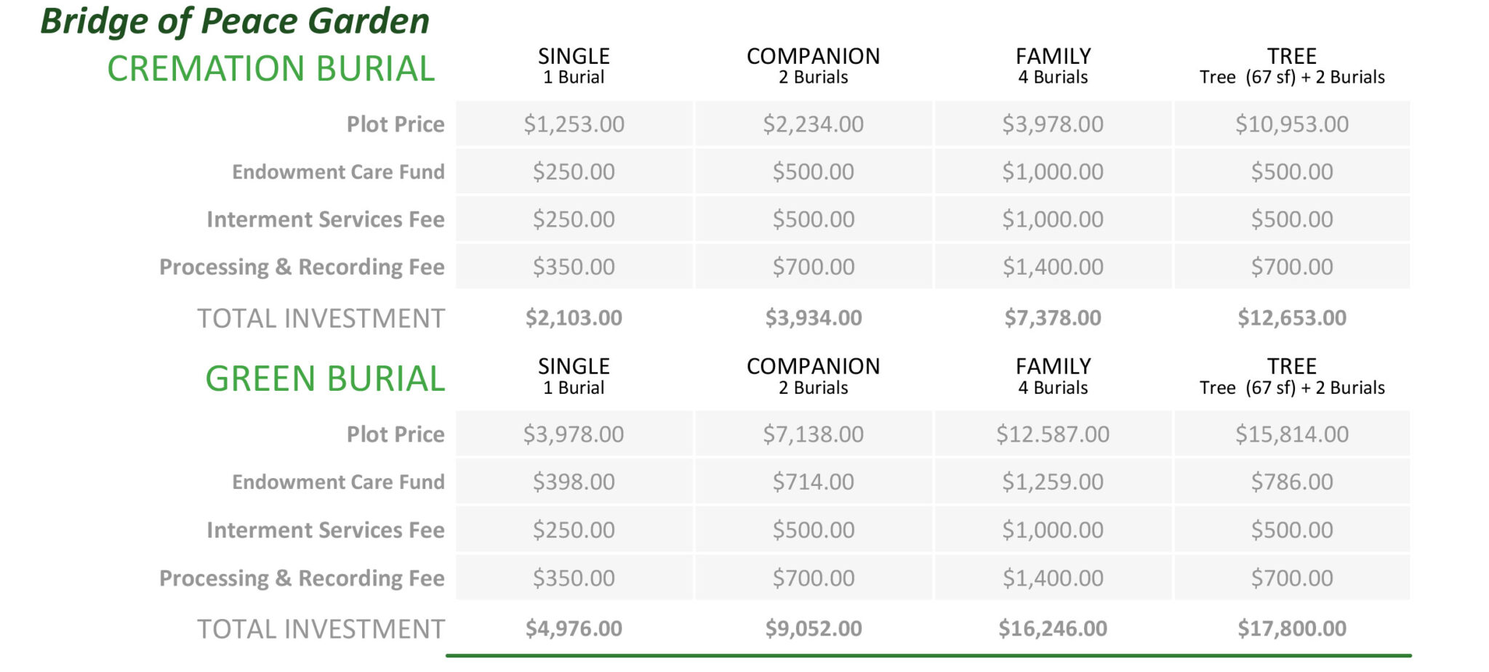Click the Green Burial Tree total $17,800.00
This screenshot has width=1489, height=672.
(1291, 628)
